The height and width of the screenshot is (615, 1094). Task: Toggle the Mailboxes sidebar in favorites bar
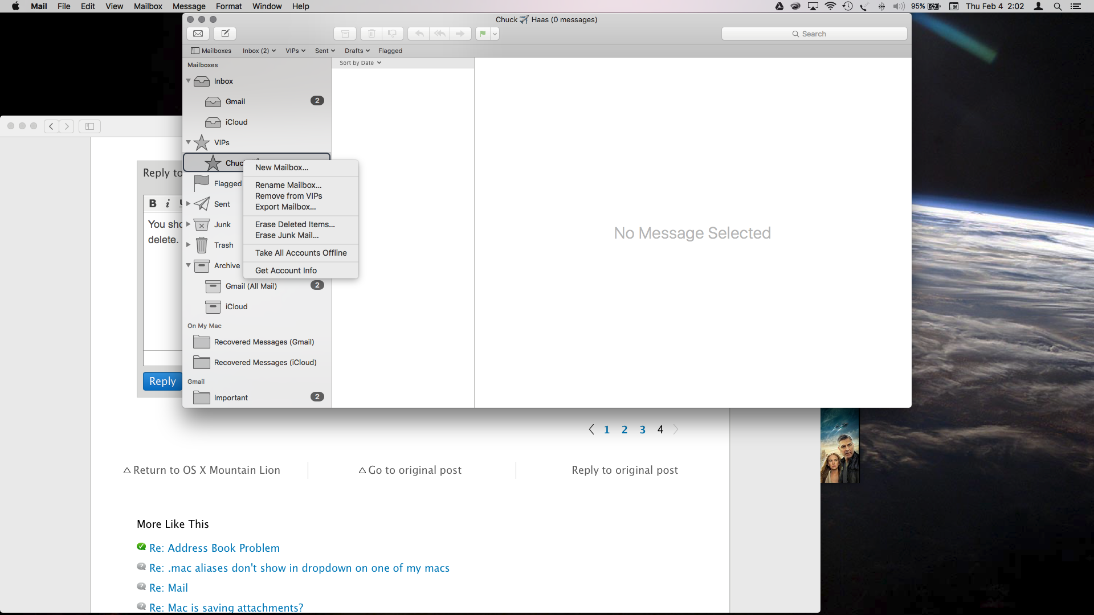211,51
